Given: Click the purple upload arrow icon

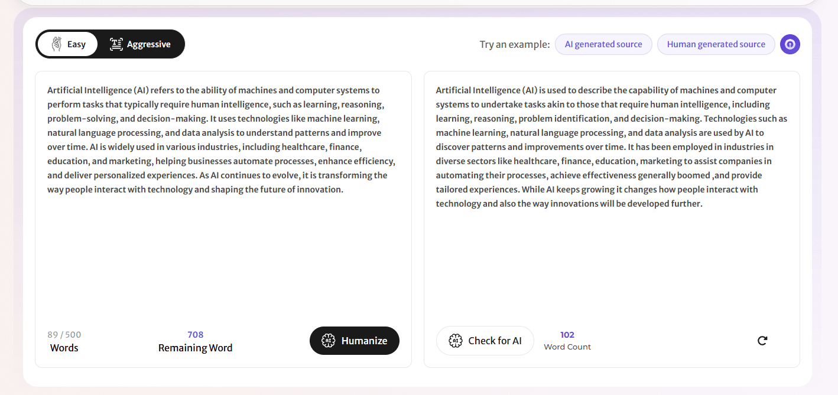Looking at the screenshot, I should point(790,44).
